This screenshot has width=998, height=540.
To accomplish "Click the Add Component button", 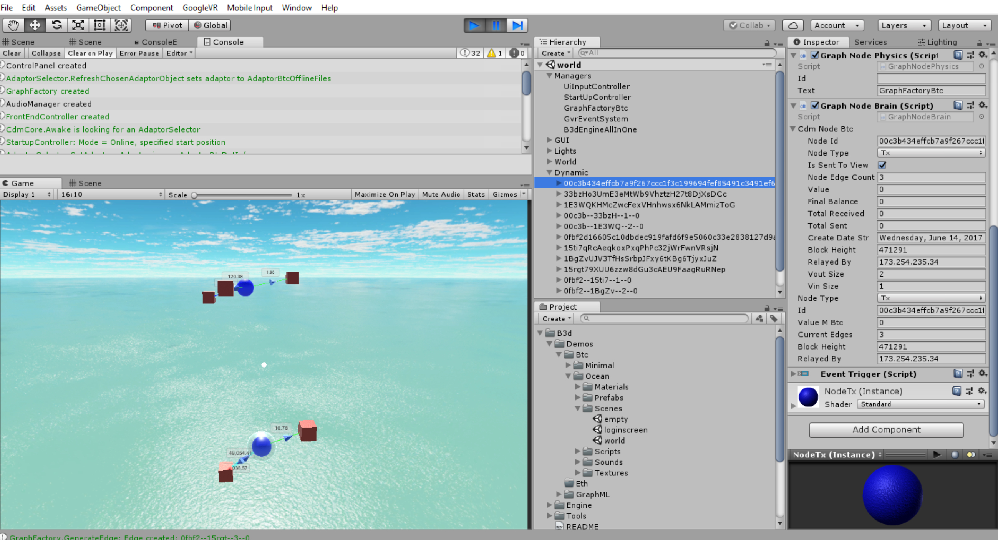I will [x=886, y=430].
